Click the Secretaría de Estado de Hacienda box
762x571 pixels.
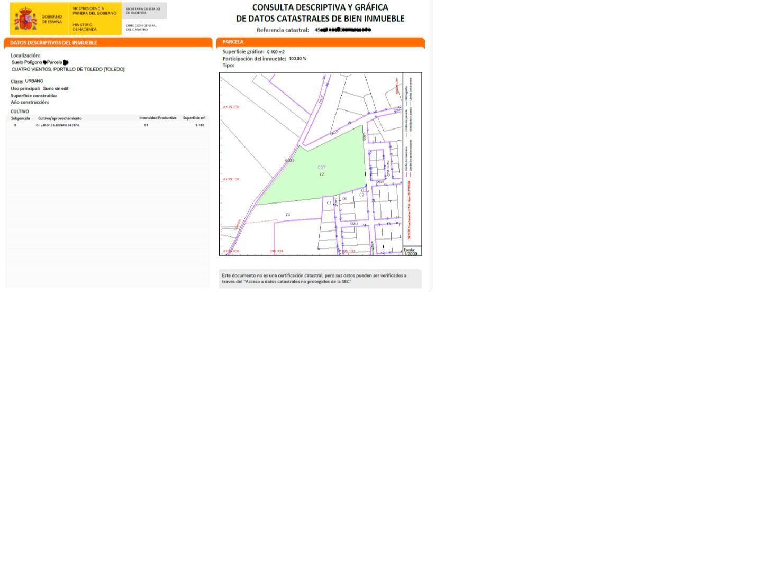pos(143,11)
